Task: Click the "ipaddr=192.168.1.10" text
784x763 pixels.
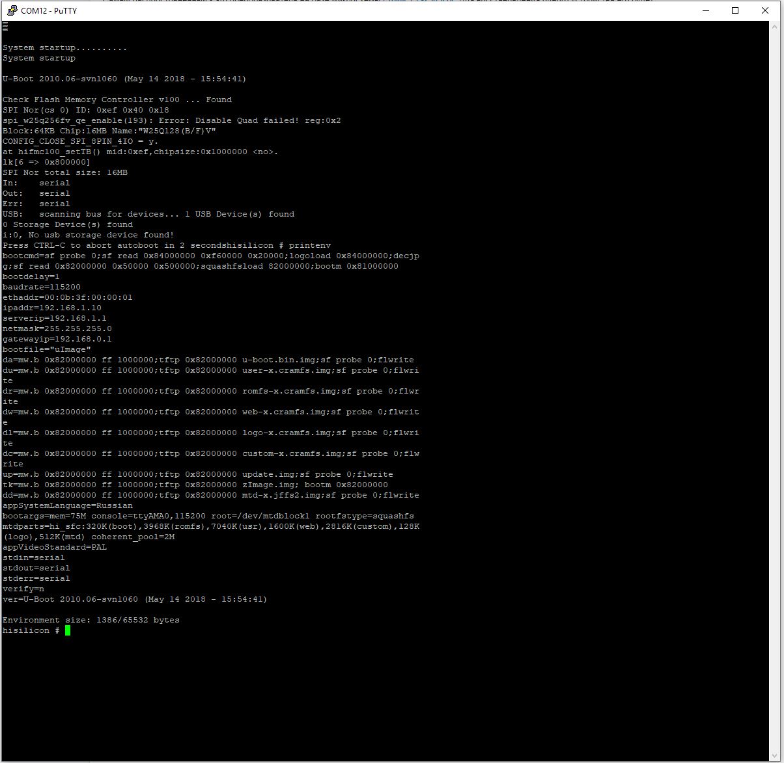Action: coord(52,308)
